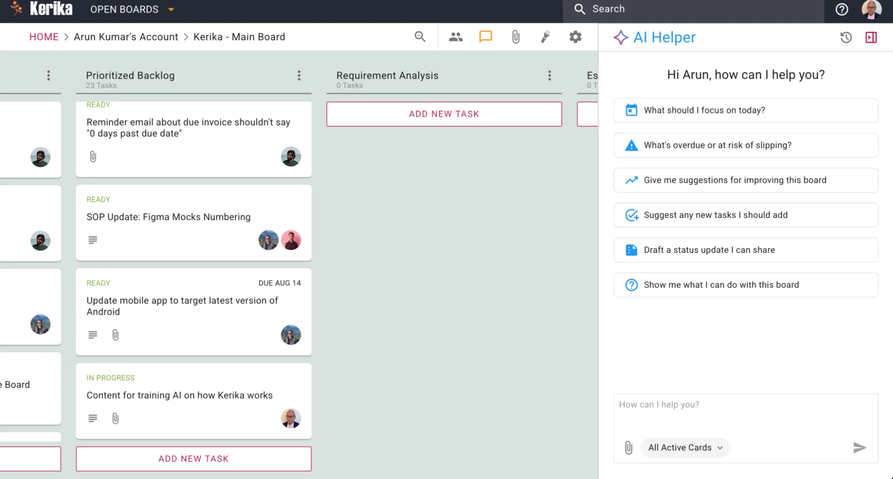Choose 'Give me suggestions for improving this board'
893x479 pixels.
coord(746,180)
